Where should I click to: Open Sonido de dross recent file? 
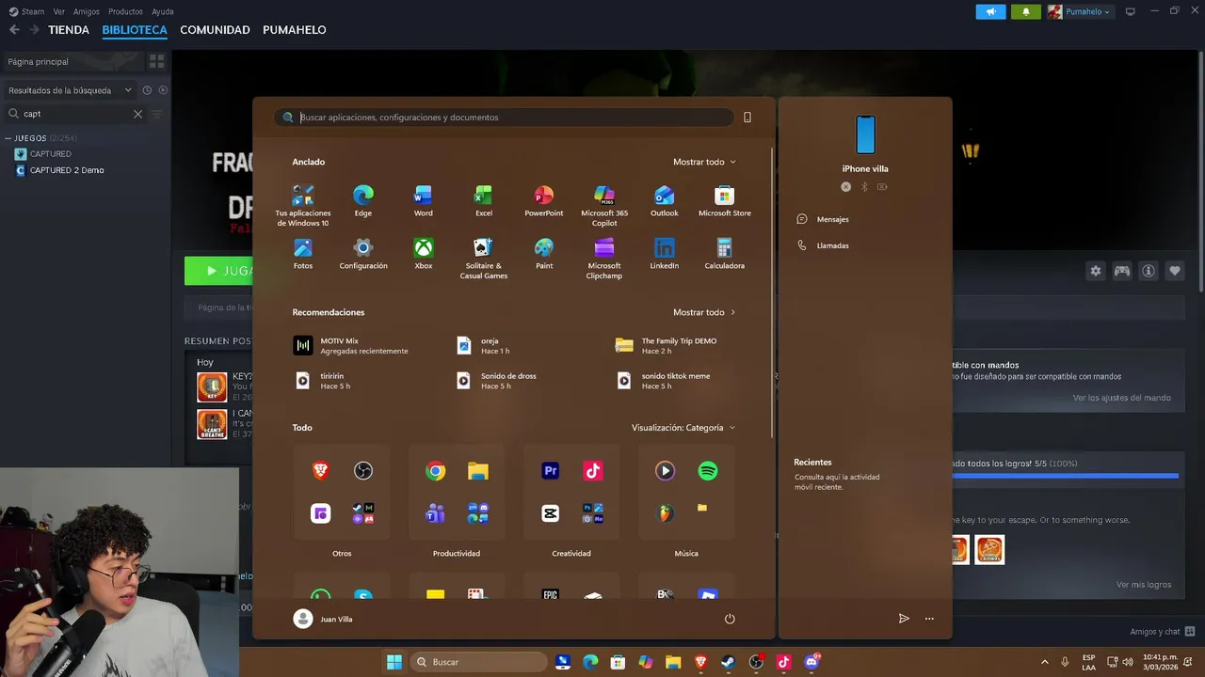[496, 380]
